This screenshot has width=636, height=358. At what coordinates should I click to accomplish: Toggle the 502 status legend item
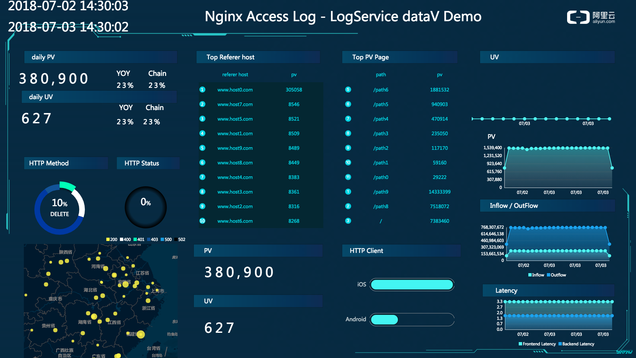180,239
